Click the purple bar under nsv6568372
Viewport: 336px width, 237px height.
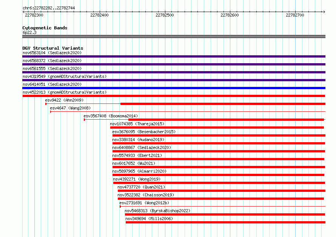(174, 64)
